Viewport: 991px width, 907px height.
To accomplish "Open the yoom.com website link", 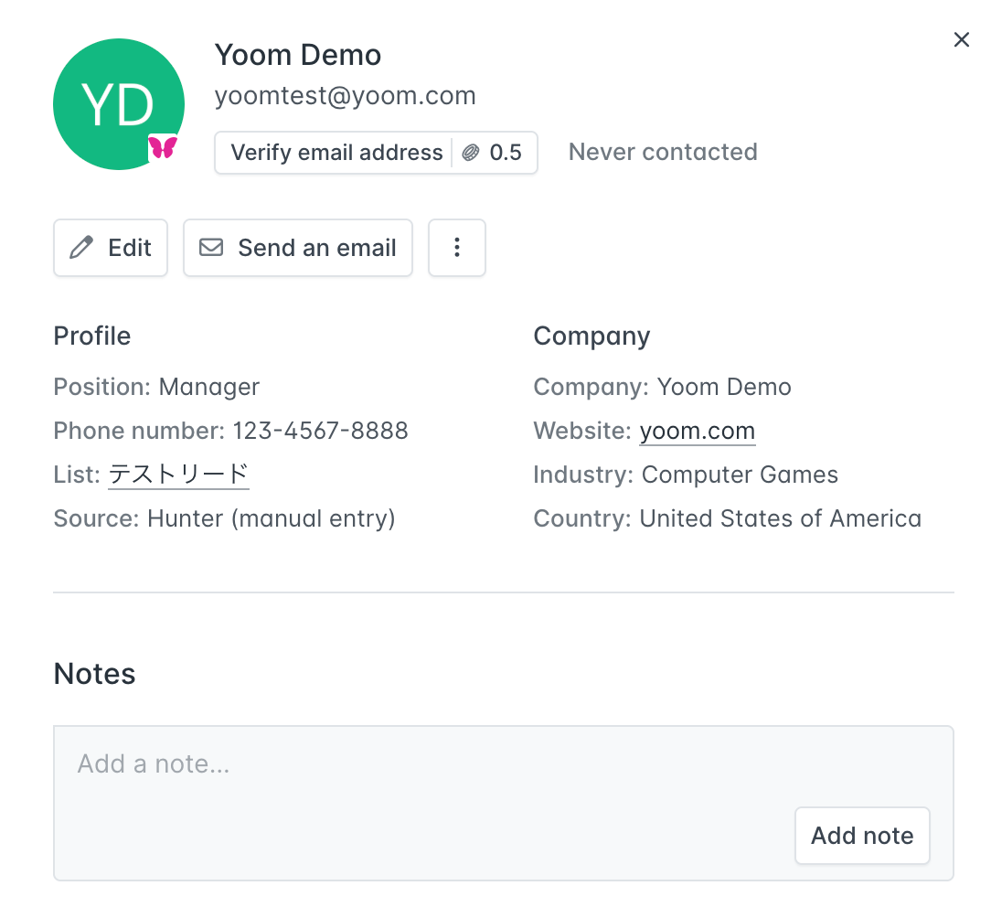I will click(x=698, y=431).
